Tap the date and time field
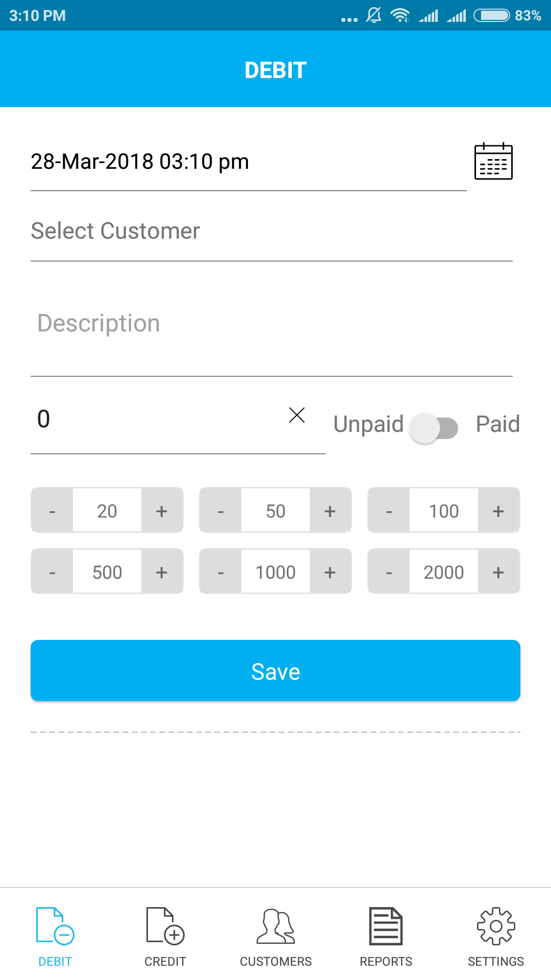Image resolution: width=551 pixels, height=979 pixels. [x=248, y=162]
